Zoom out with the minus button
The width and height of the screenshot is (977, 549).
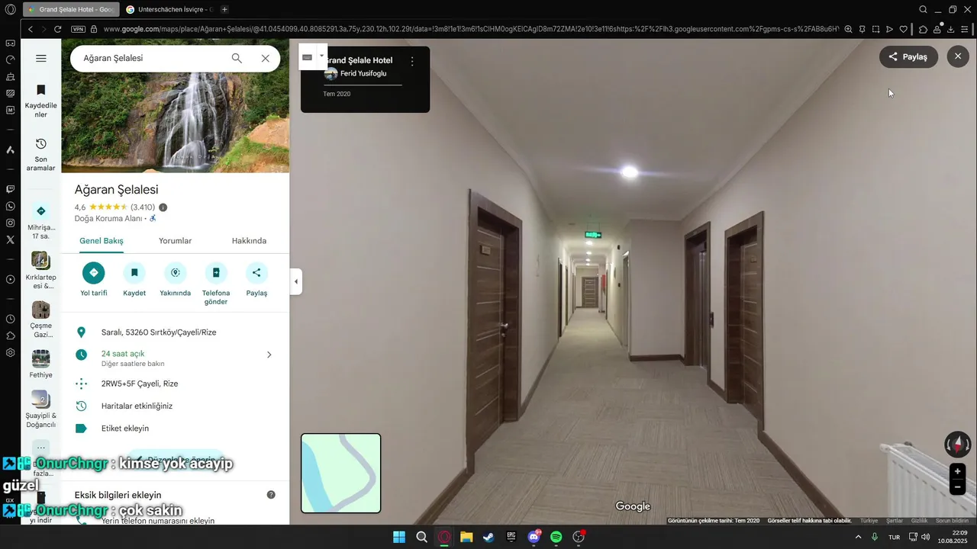[957, 487]
